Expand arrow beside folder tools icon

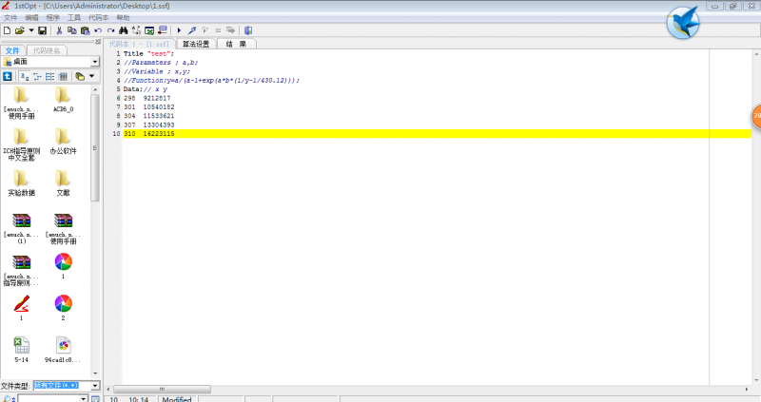(x=91, y=76)
